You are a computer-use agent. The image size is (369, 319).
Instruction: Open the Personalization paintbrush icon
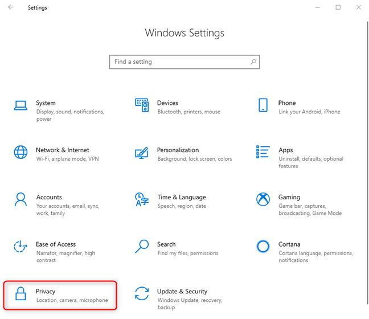[142, 153]
